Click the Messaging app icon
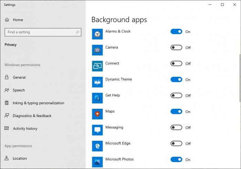Image resolution: width=241 pixels, height=169 pixels. pyautogui.click(x=97, y=130)
